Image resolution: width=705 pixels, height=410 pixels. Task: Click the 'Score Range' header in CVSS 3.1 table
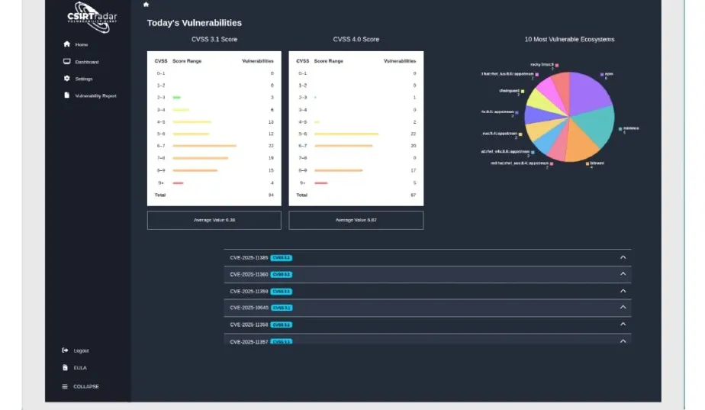coord(187,61)
